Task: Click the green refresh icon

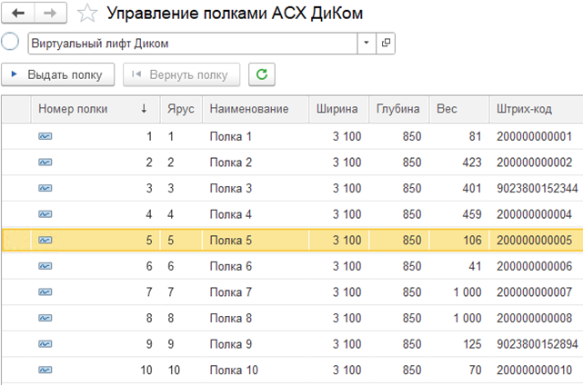Action: pyautogui.click(x=262, y=74)
